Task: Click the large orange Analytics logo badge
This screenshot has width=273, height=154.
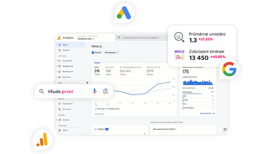Action: (x=42, y=140)
